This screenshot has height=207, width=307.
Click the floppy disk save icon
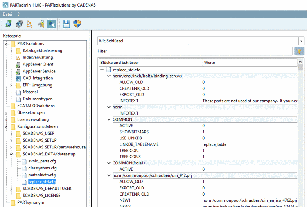(x=66, y=24)
